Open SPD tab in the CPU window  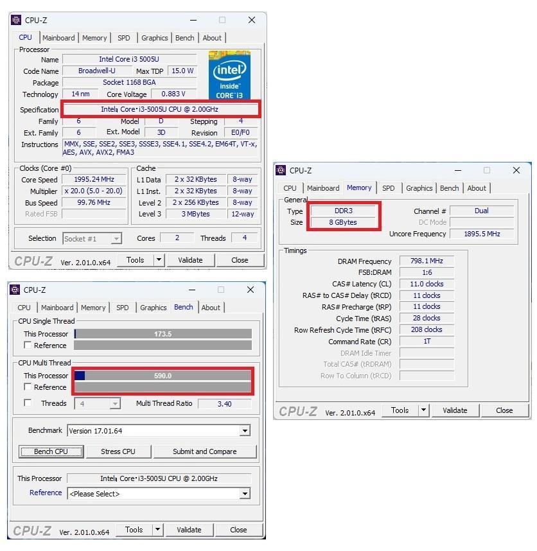coord(124,38)
